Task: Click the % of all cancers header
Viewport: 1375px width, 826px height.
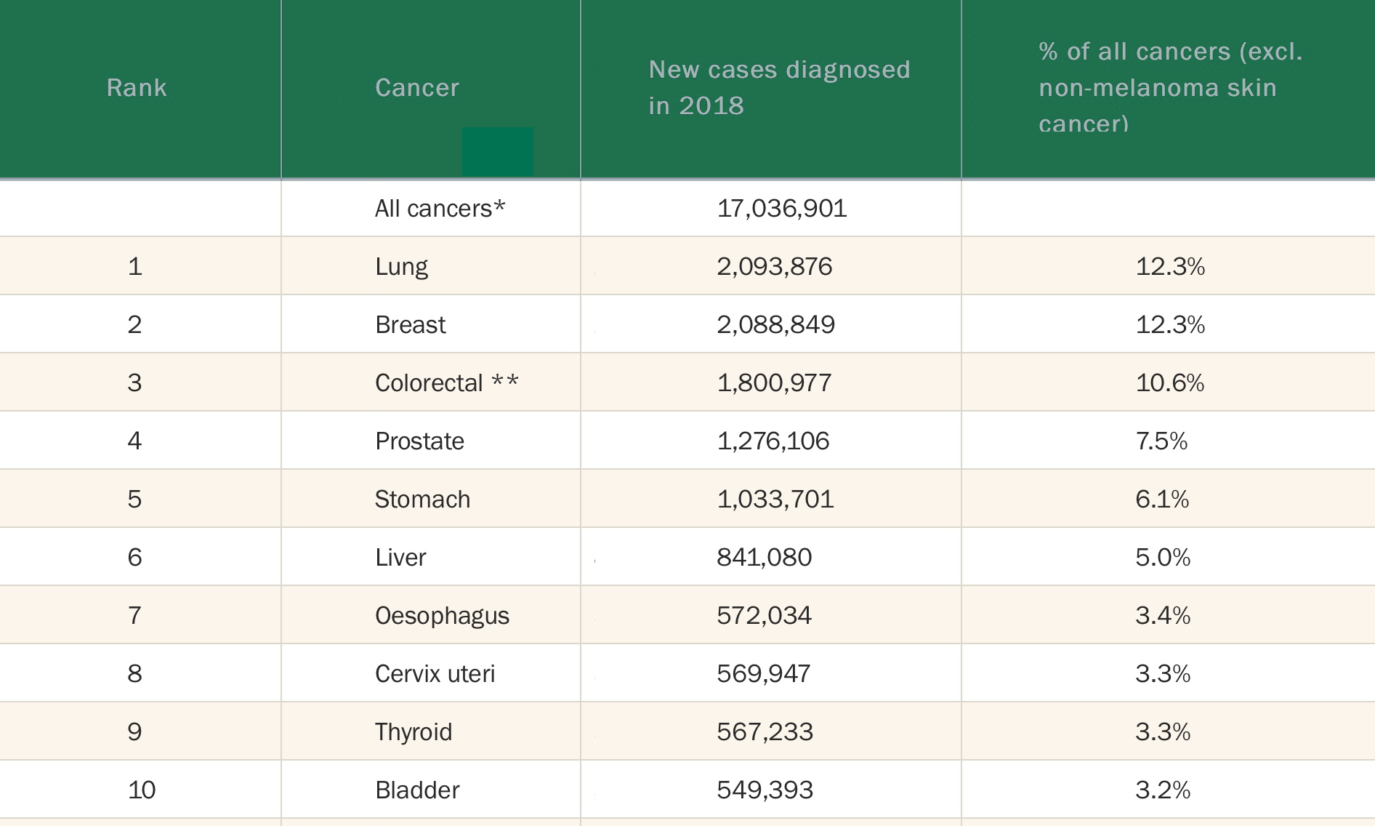Action: pyautogui.click(x=1170, y=87)
